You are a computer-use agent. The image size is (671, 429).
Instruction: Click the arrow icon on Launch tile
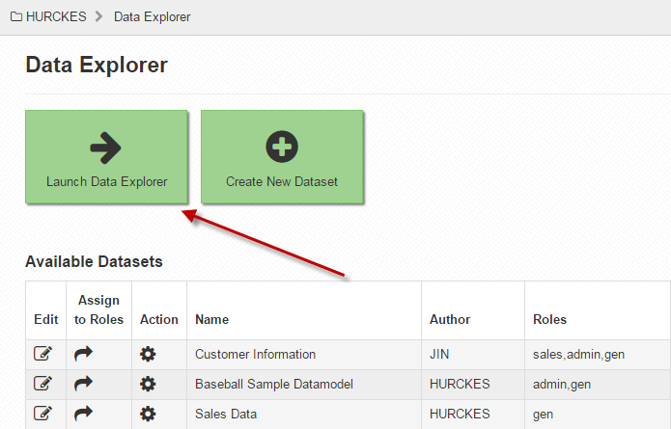pyautogui.click(x=105, y=147)
